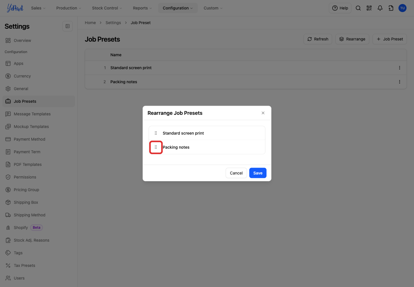Open Payment Method settings
The width and height of the screenshot is (414, 287).
click(39, 139)
